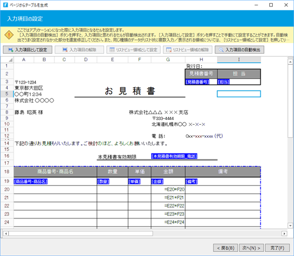
Task: Click 東京都大田区 address cell
Action: 29,88
